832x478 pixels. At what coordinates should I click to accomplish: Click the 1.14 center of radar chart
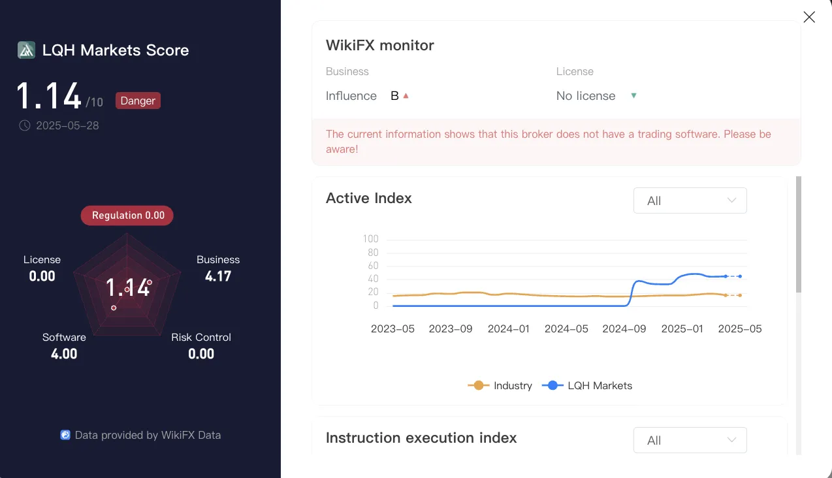coord(128,287)
